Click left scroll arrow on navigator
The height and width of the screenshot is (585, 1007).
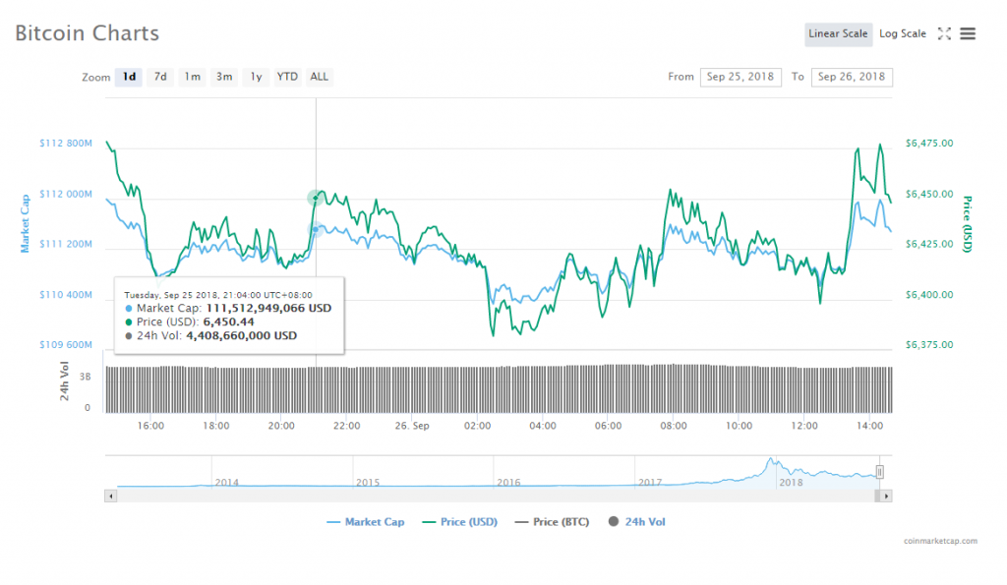click(110, 497)
